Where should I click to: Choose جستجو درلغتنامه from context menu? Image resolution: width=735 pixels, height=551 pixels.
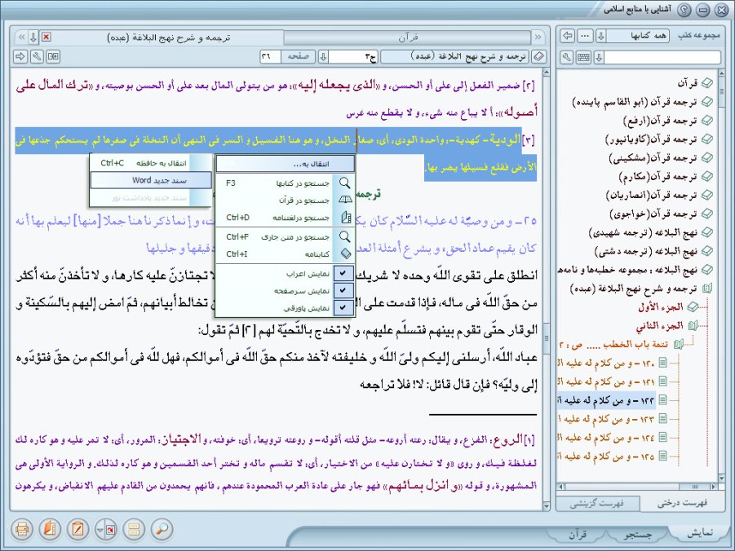point(285,218)
